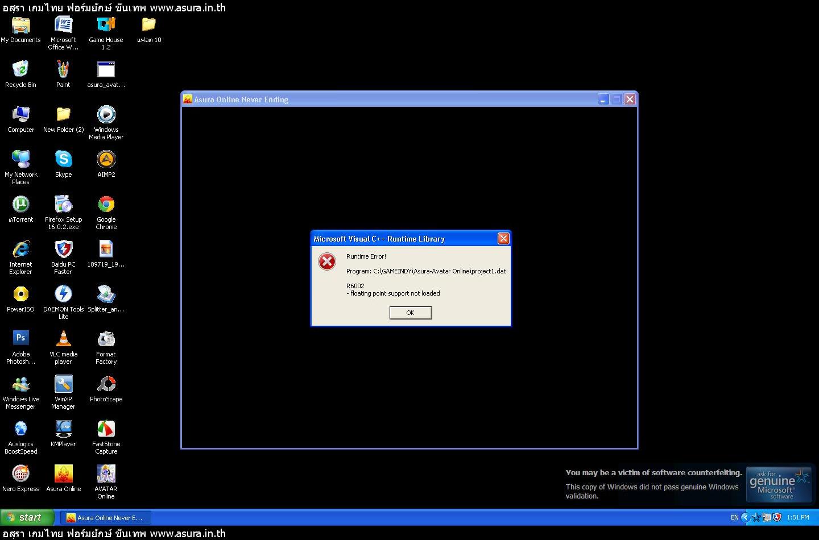The image size is (819, 540).
Task: Close the Visual C++ Runtime Library dialog
Action: 503,239
